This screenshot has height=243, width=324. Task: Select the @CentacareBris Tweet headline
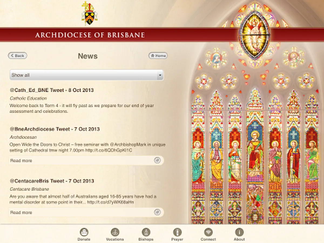[x=52, y=181]
